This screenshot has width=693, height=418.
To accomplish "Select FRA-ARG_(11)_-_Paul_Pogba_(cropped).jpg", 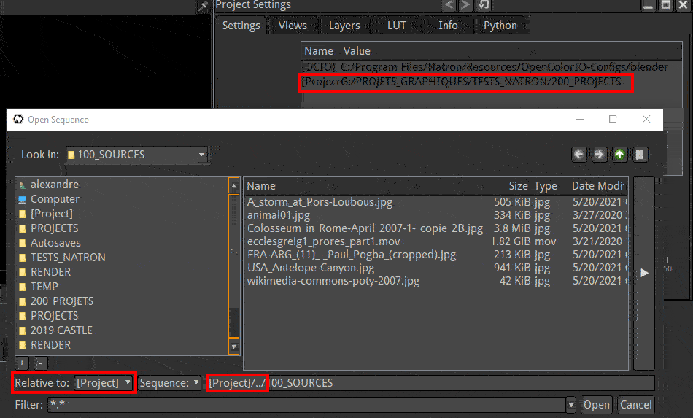I will pyautogui.click(x=352, y=255).
